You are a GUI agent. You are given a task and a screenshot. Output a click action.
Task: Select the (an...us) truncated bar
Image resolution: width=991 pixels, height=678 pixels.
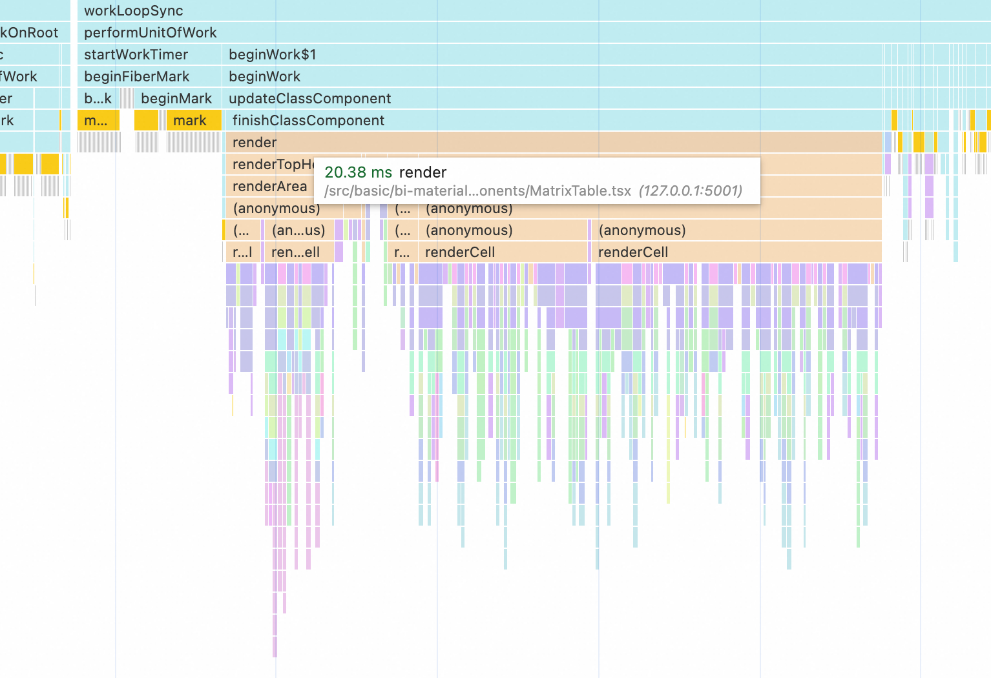coord(299,230)
